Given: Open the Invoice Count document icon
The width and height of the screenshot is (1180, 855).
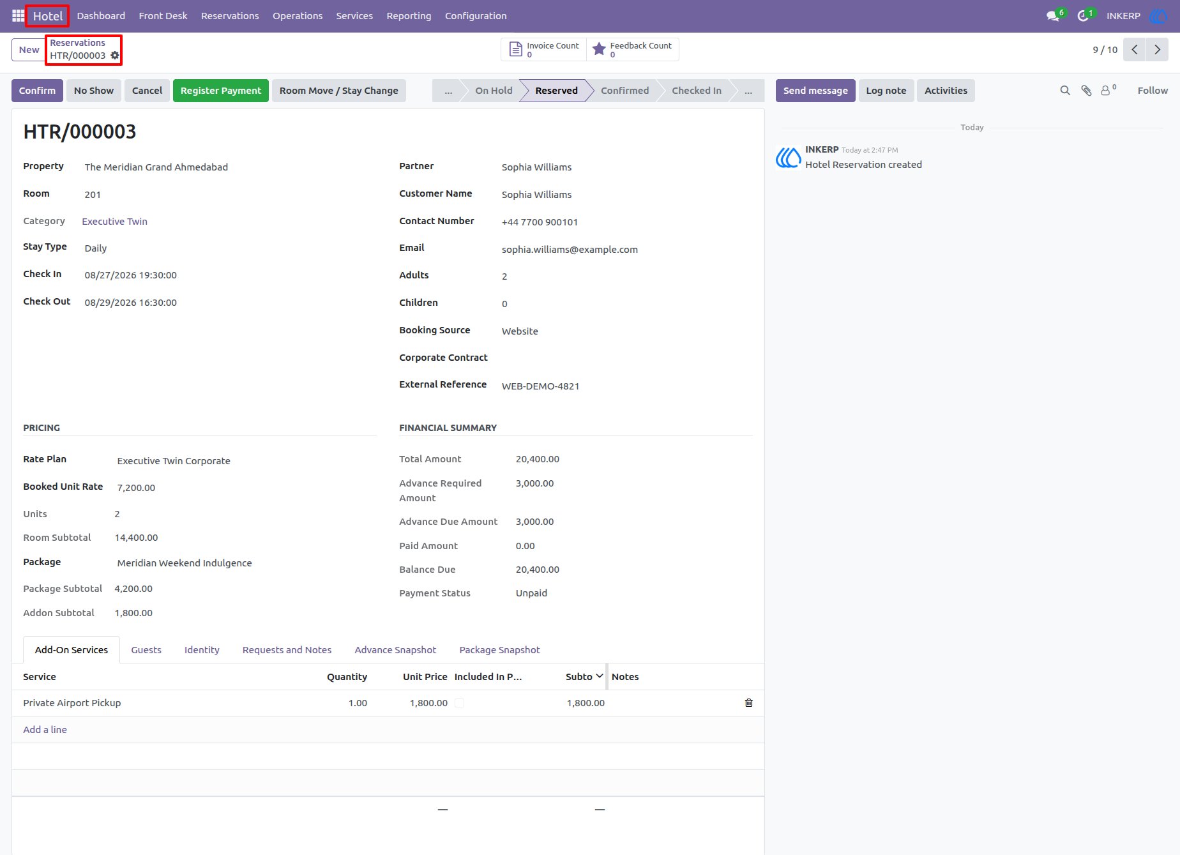Looking at the screenshot, I should click(516, 49).
